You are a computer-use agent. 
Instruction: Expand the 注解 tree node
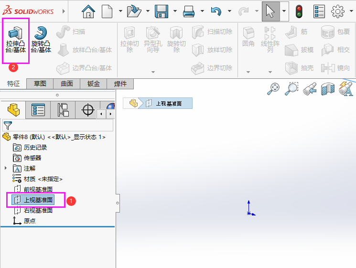click(6, 168)
